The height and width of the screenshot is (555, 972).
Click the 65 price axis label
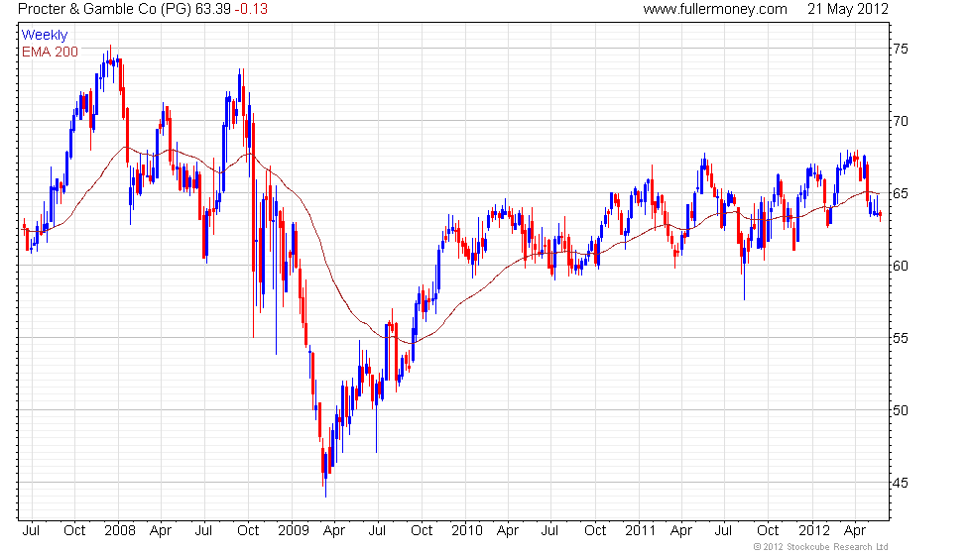(901, 193)
